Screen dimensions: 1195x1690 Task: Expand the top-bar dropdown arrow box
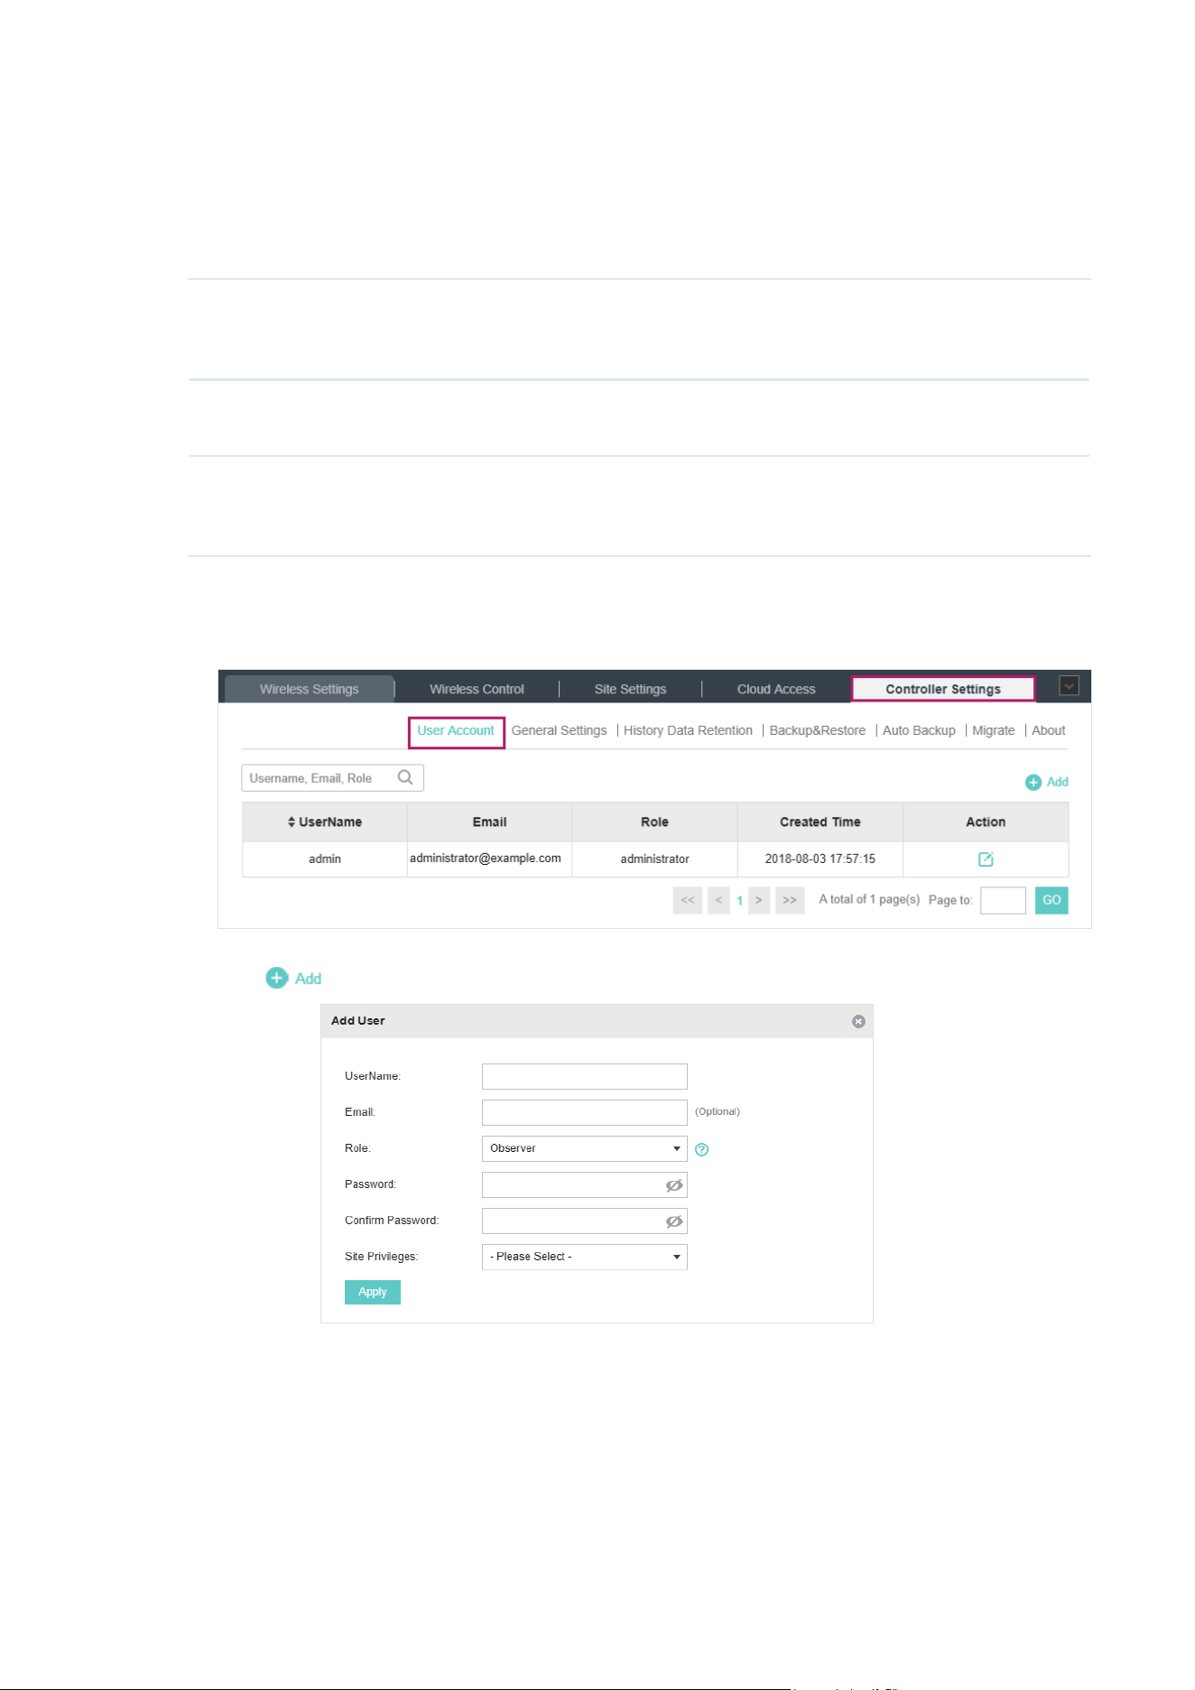1069,686
